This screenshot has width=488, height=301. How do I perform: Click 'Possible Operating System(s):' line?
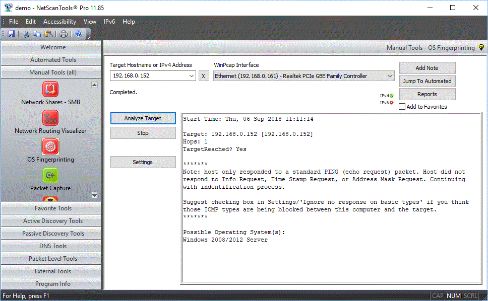coord(234,233)
